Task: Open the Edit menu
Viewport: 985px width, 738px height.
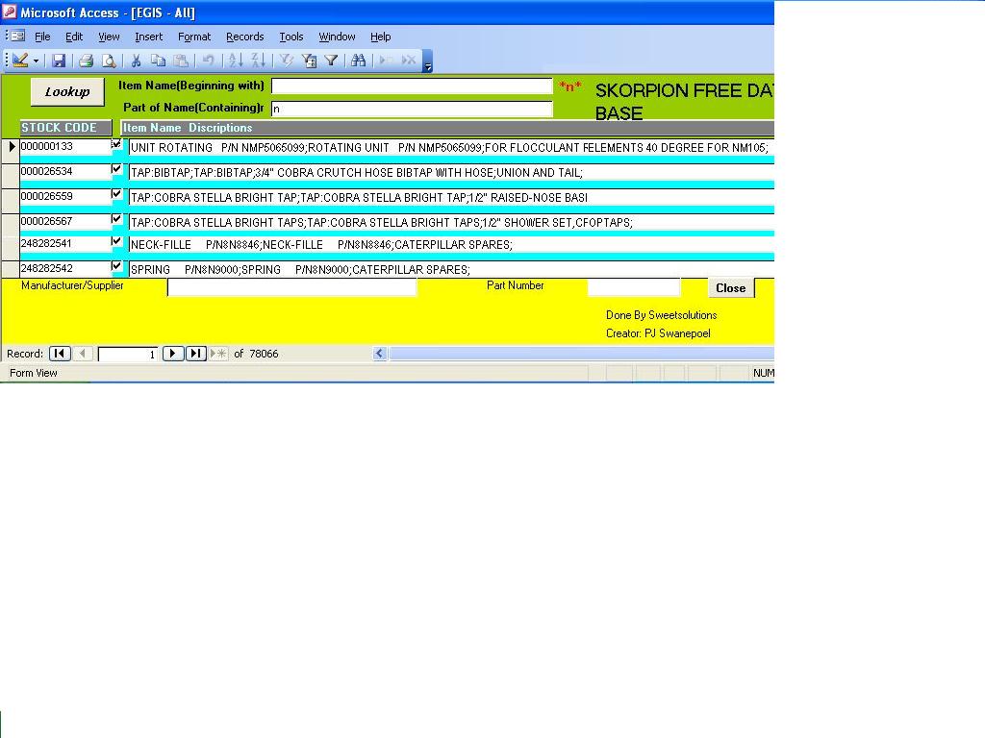Action: [74, 37]
